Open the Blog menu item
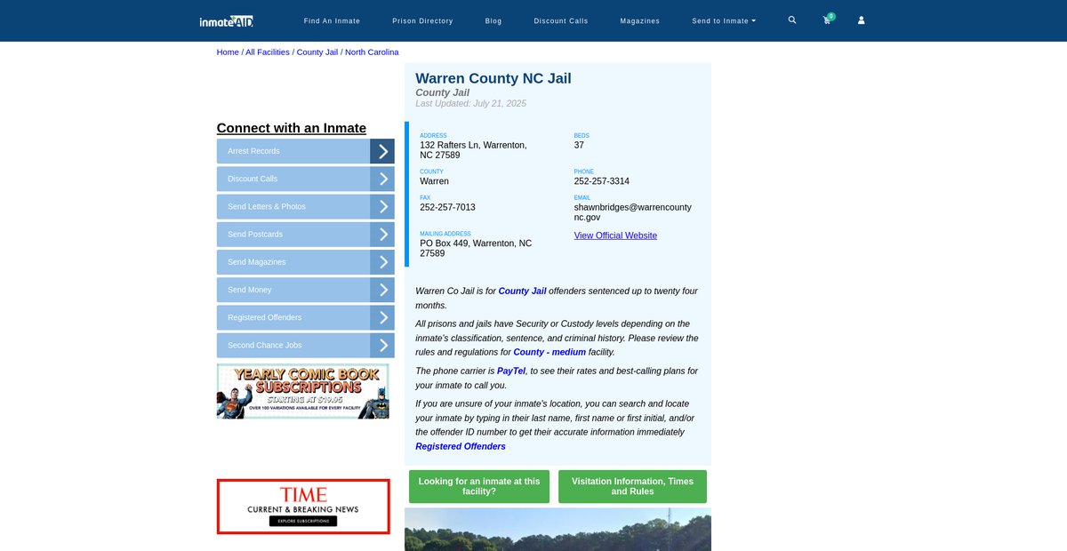The height and width of the screenshot is (551, 1067). coord(493,20)
